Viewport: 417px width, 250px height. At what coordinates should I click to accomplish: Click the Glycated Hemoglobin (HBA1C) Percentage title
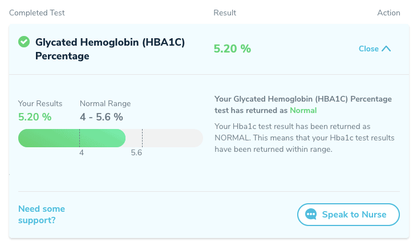(x=110, y=49)
